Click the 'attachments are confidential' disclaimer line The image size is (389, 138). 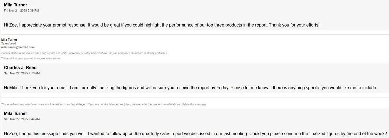pyautogui.click(x=104, y=104)
